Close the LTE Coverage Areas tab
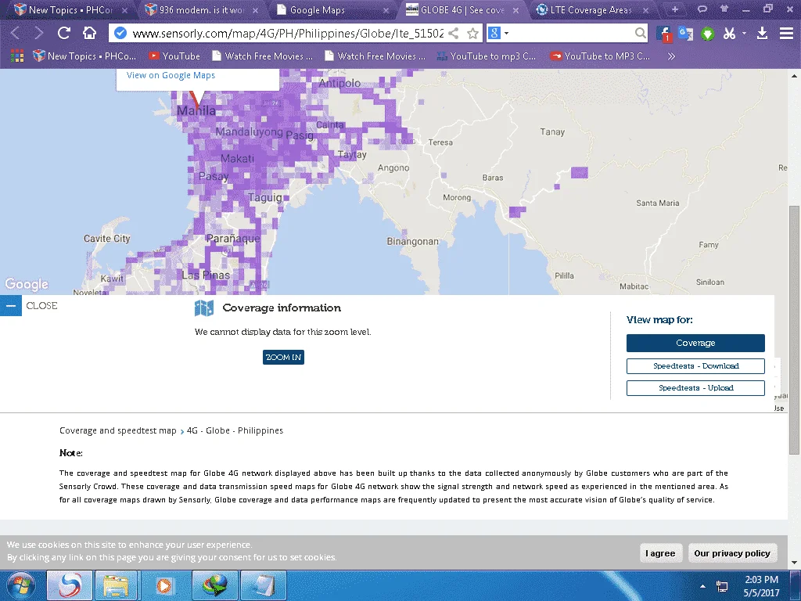Image resolution: width=801 pixels, height=601 pixels. pos(645,10)
